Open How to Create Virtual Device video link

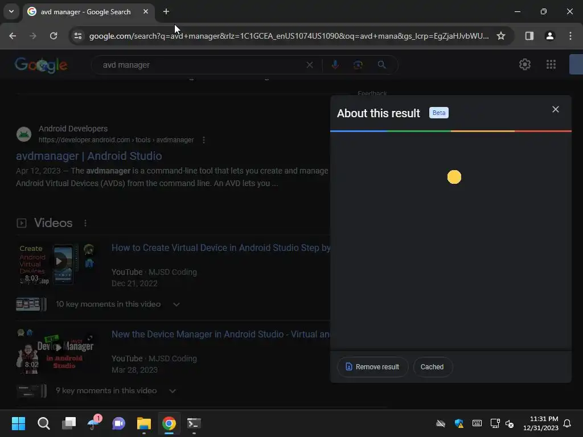[221, 248]
